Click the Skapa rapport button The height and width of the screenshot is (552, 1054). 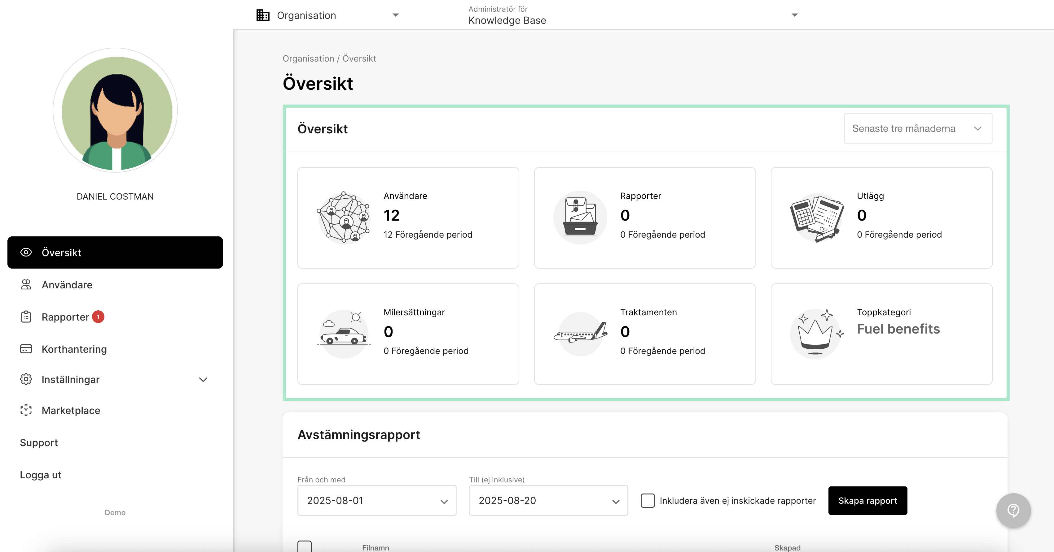coord(867,501)
